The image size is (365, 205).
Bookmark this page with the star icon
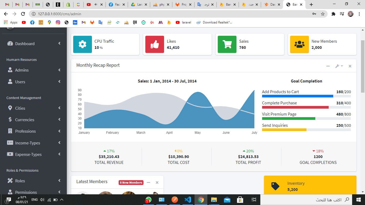click(x=323, y=14)
